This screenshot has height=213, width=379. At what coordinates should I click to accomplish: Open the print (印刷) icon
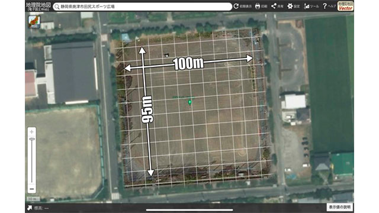[258, 7]
